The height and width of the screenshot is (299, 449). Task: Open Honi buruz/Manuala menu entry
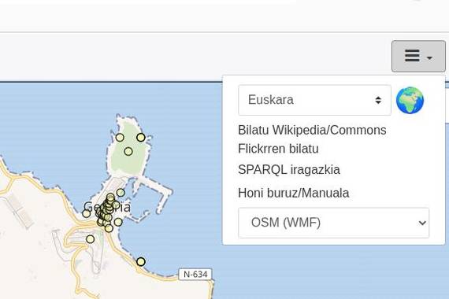[294, 193]
